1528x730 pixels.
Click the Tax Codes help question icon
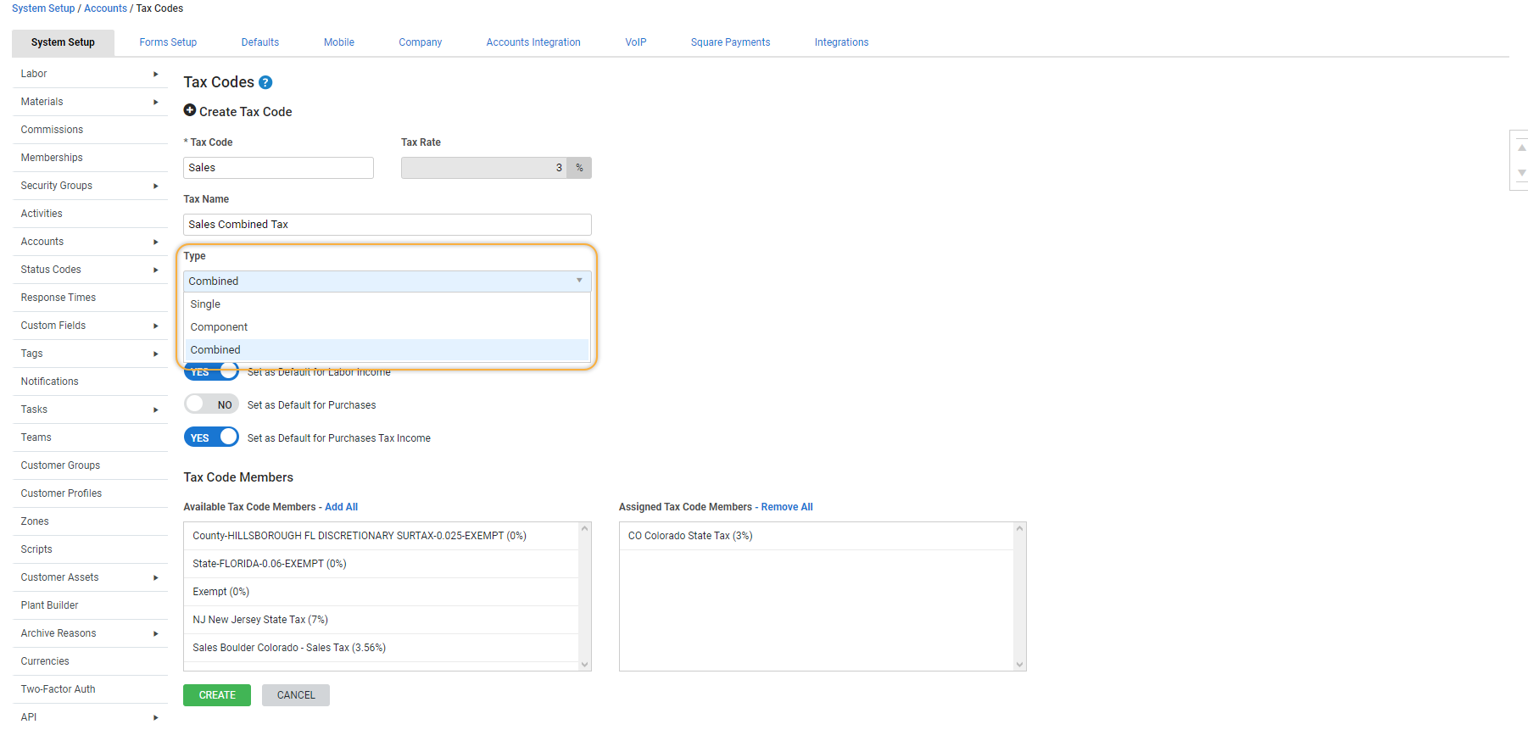point(265,82)
